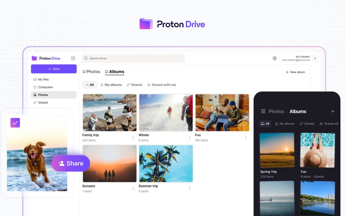Open the Eric Norbert account avatar
Screen dimensions: 345x216
tap(315, 58)
